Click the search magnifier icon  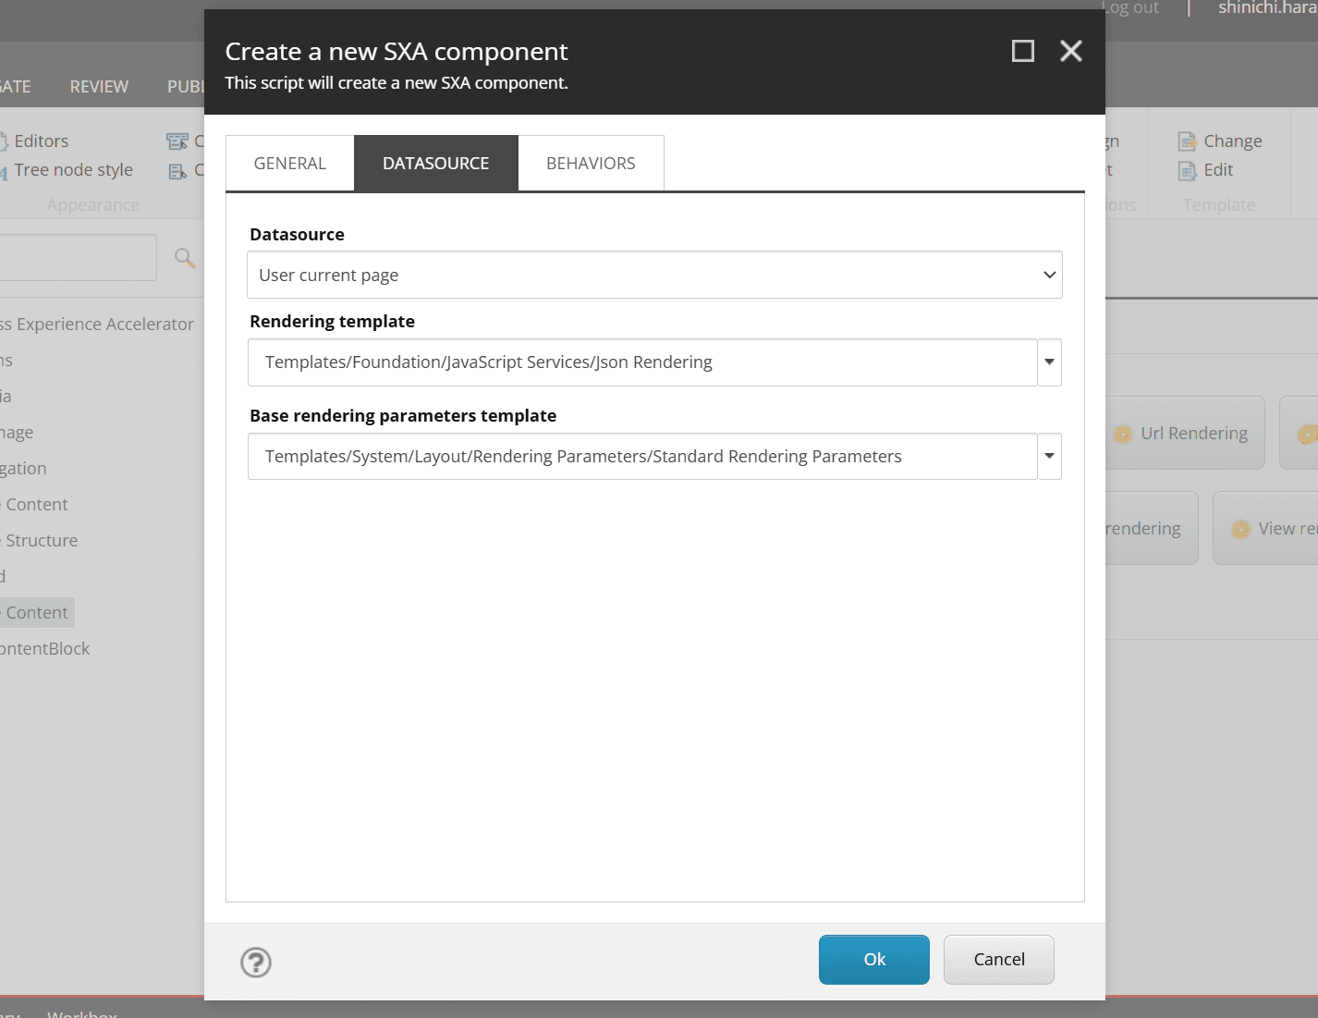point(185,258)
